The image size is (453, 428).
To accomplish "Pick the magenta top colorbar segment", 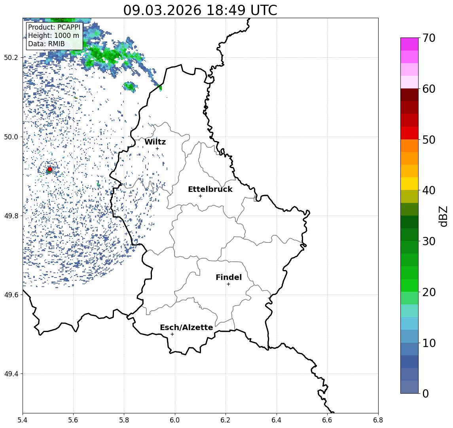I will tap(409, 44).
